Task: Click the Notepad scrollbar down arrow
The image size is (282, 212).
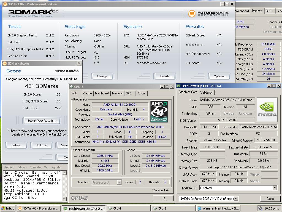Action: point(64,199)
